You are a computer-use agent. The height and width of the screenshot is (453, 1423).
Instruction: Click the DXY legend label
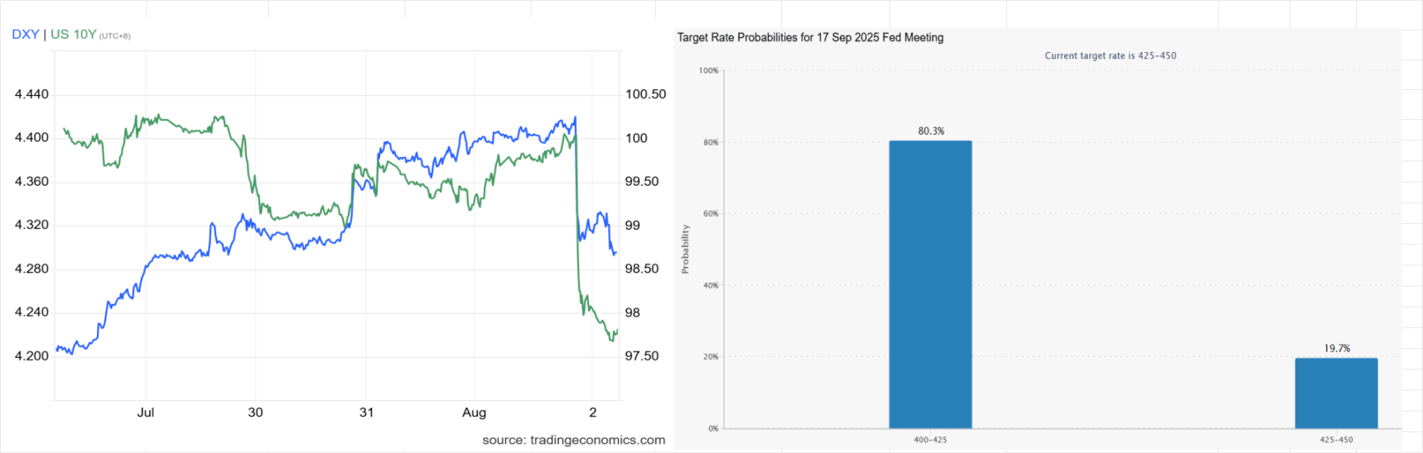point(25,35)
